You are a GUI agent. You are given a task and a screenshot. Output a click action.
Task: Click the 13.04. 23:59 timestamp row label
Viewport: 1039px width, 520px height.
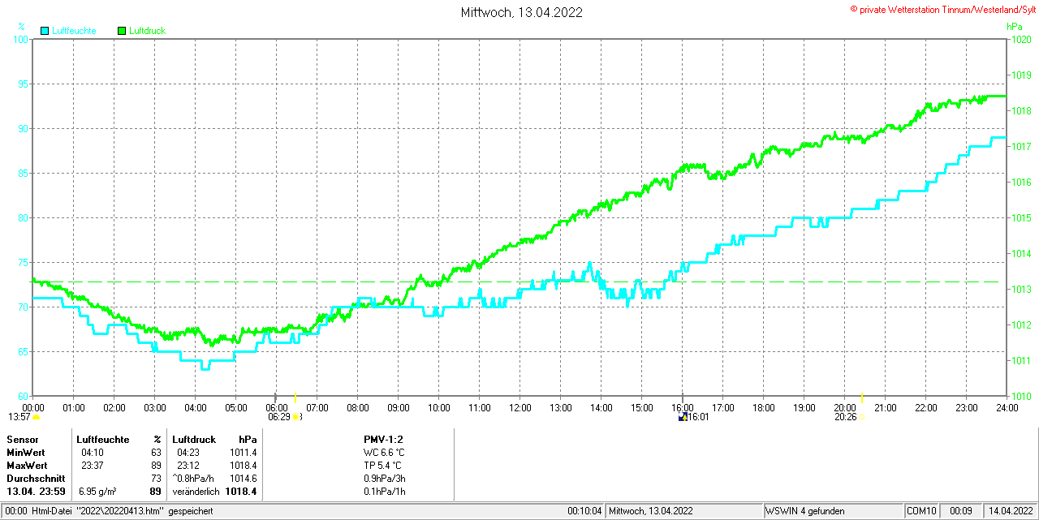(x=36, y=492)
